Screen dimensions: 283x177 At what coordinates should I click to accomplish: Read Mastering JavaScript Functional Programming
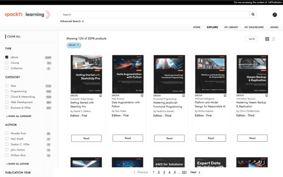pyautogui.click(x=169, y=138)
